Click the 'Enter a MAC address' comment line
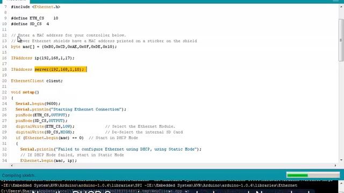This screenshot has width=344, height=193. coord(68,35)
